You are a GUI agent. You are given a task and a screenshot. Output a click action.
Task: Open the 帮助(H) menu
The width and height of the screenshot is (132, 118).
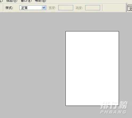click(40, 1)
